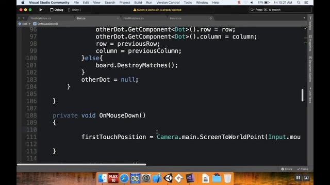This screenshot has height=185, width=330.
Task: Click the volume icon in menu bar
Action: click(x=252, y=3)
